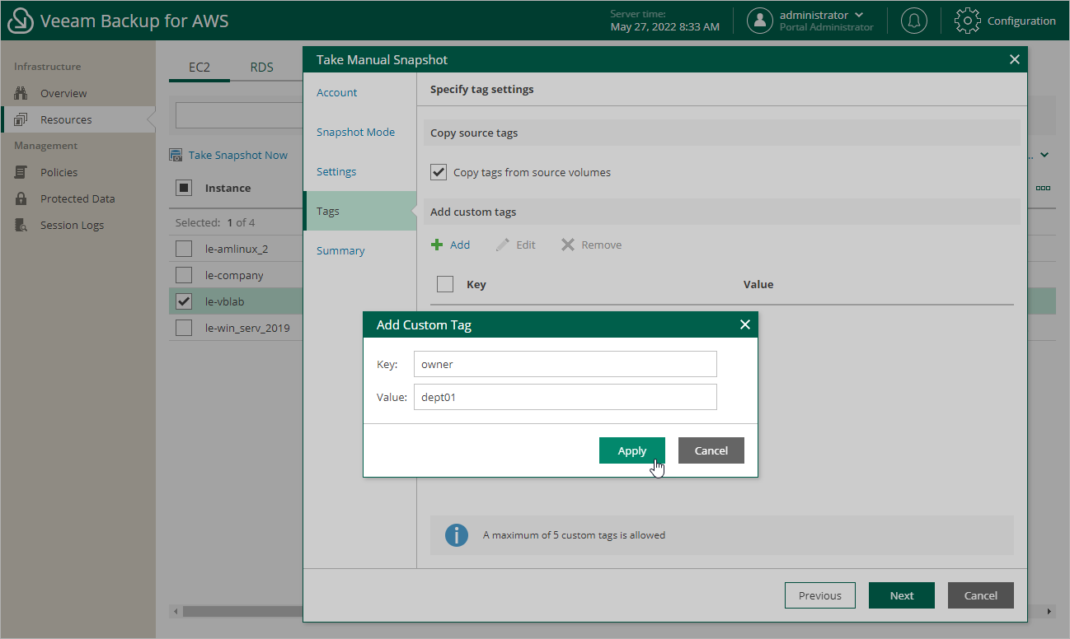
Task: Open the sort chevron above the instance list
Action: tap(1044, 155)
